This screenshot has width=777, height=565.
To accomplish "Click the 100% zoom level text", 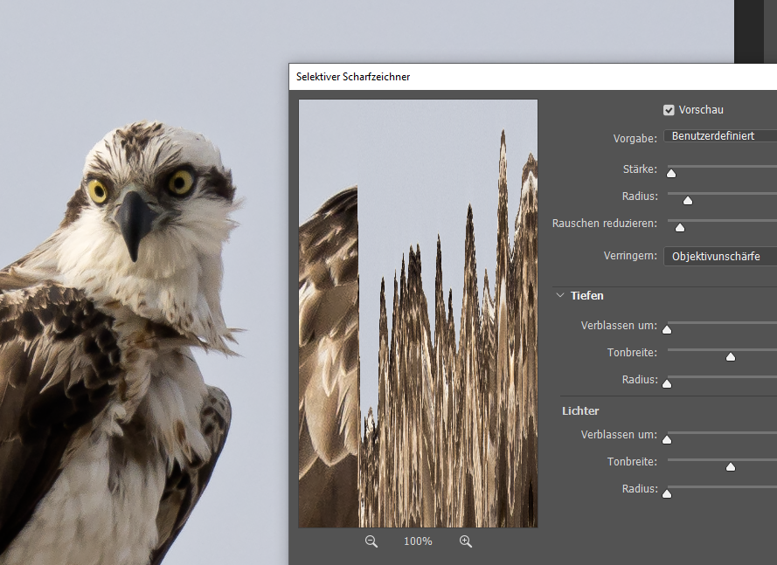I will coord(418,541).
